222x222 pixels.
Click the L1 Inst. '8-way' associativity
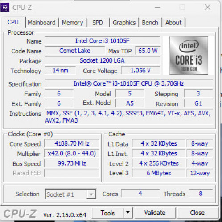[200, 154]
